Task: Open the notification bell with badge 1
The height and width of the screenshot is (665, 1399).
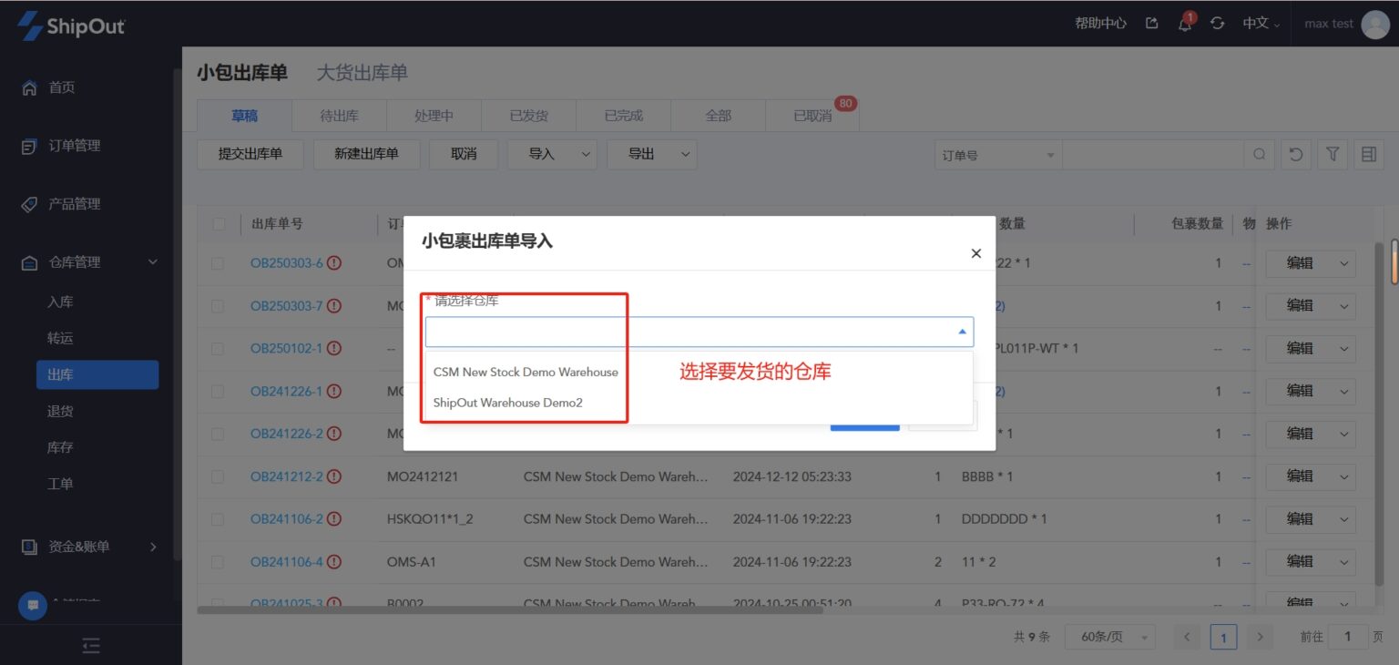Action: (x=1185, y=25)
